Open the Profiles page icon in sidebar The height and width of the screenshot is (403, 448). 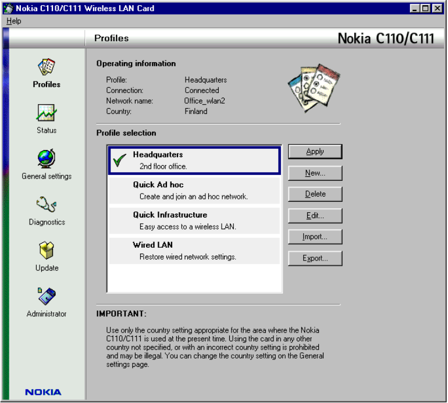(47, 66)
